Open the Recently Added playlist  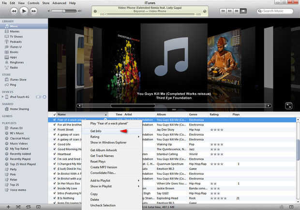point(20,154)
